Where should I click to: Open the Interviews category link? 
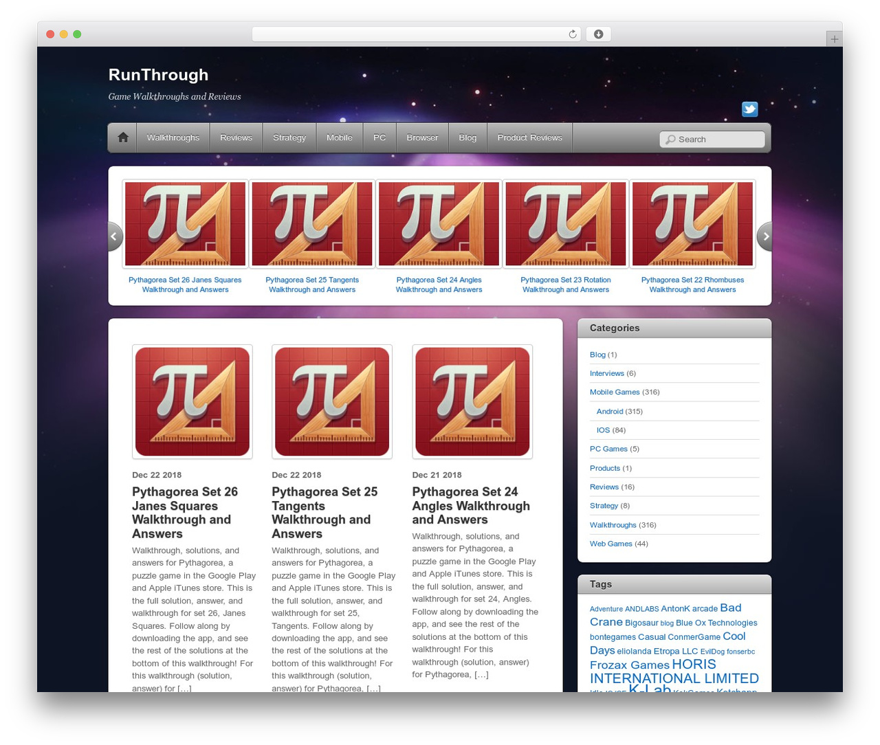pyautogui.click(x=607, y=373)
